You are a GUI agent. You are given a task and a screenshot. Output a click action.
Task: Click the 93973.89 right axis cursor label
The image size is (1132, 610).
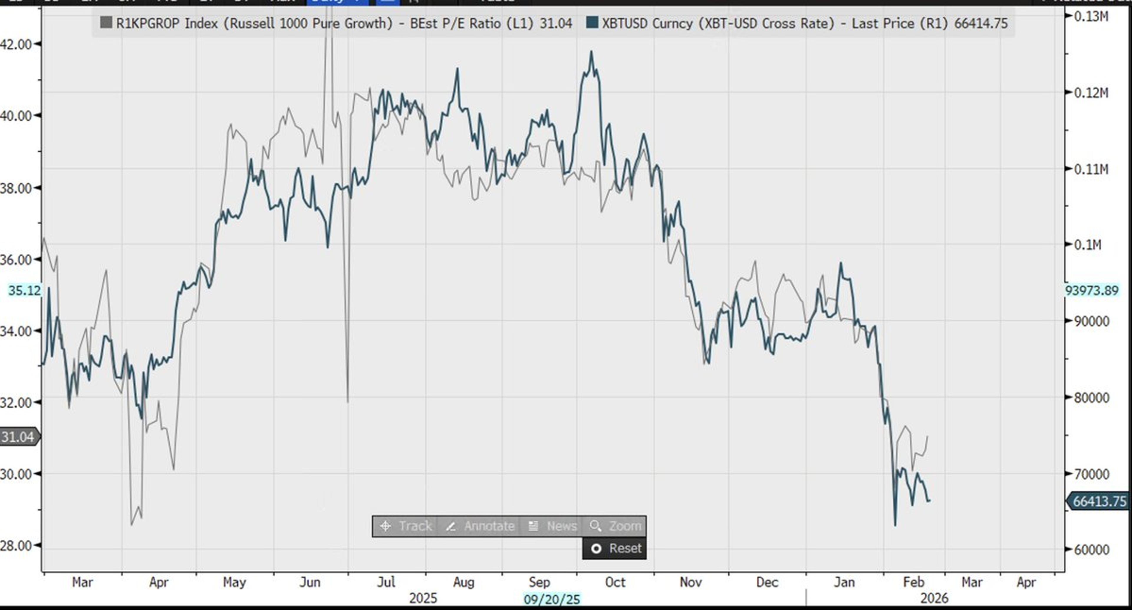pos(1091,290)
